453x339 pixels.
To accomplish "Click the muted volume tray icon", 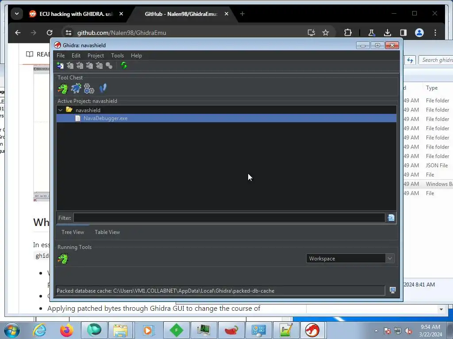I will [x=408, y=331].
